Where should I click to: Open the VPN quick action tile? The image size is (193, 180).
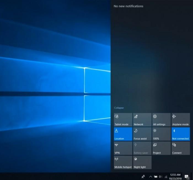coord(123,148)
